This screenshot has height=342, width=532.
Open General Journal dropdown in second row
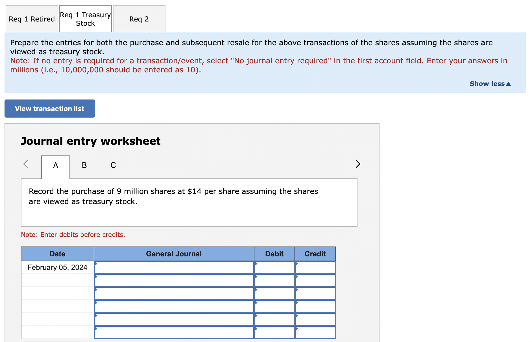point(174,280)
